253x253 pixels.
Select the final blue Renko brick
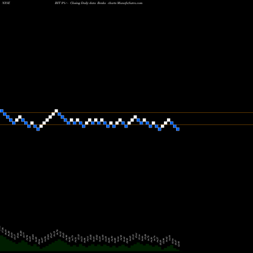point(178,129)
